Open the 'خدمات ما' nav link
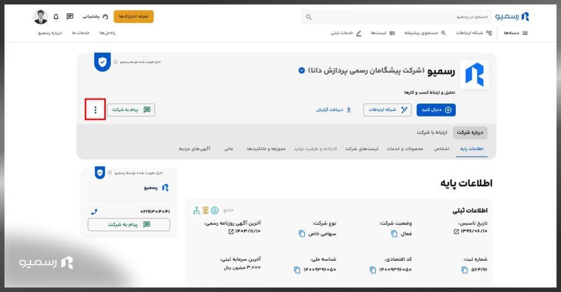This screenshot has height=292, width=561. (81, 33)
